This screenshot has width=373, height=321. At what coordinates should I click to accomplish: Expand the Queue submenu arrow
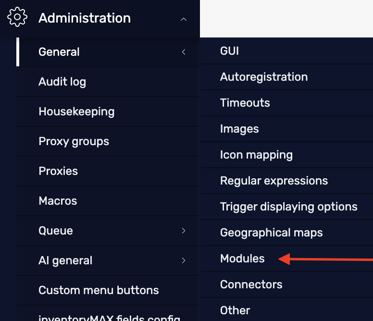pyautogui.click(x=184, y=231)
